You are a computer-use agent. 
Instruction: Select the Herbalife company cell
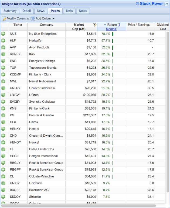[46, 40]
